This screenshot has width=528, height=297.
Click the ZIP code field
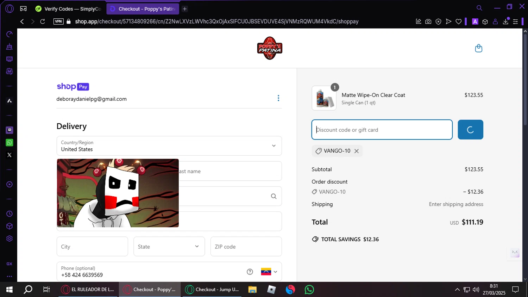[246, 247]
